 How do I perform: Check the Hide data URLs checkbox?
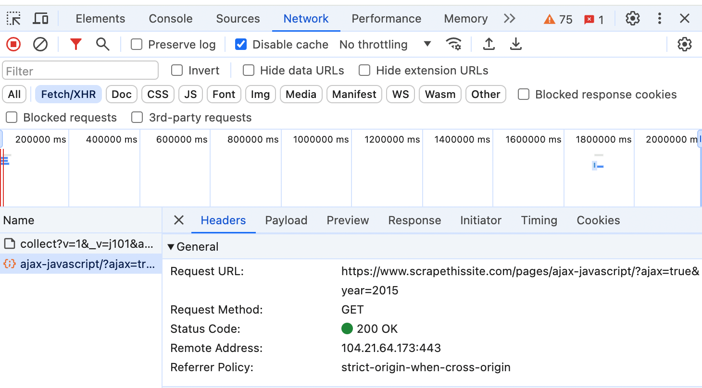(x=249, y=71)
